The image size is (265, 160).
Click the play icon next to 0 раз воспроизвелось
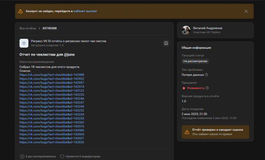click(x=22, y=157)
